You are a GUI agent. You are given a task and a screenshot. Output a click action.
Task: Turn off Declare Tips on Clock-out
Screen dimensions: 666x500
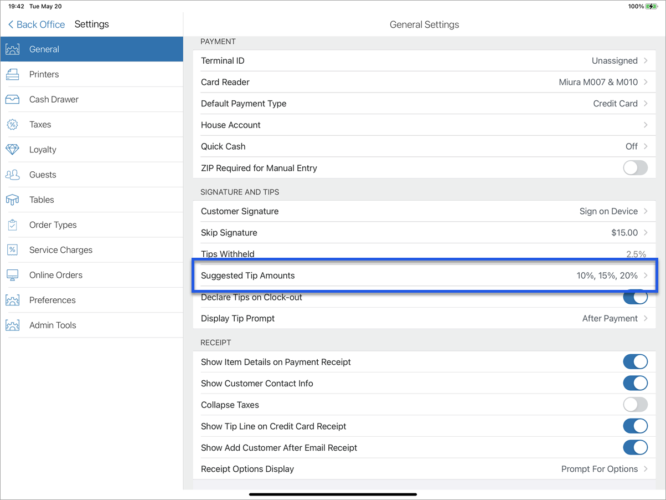pyautogui.click(x=635, y=297)
